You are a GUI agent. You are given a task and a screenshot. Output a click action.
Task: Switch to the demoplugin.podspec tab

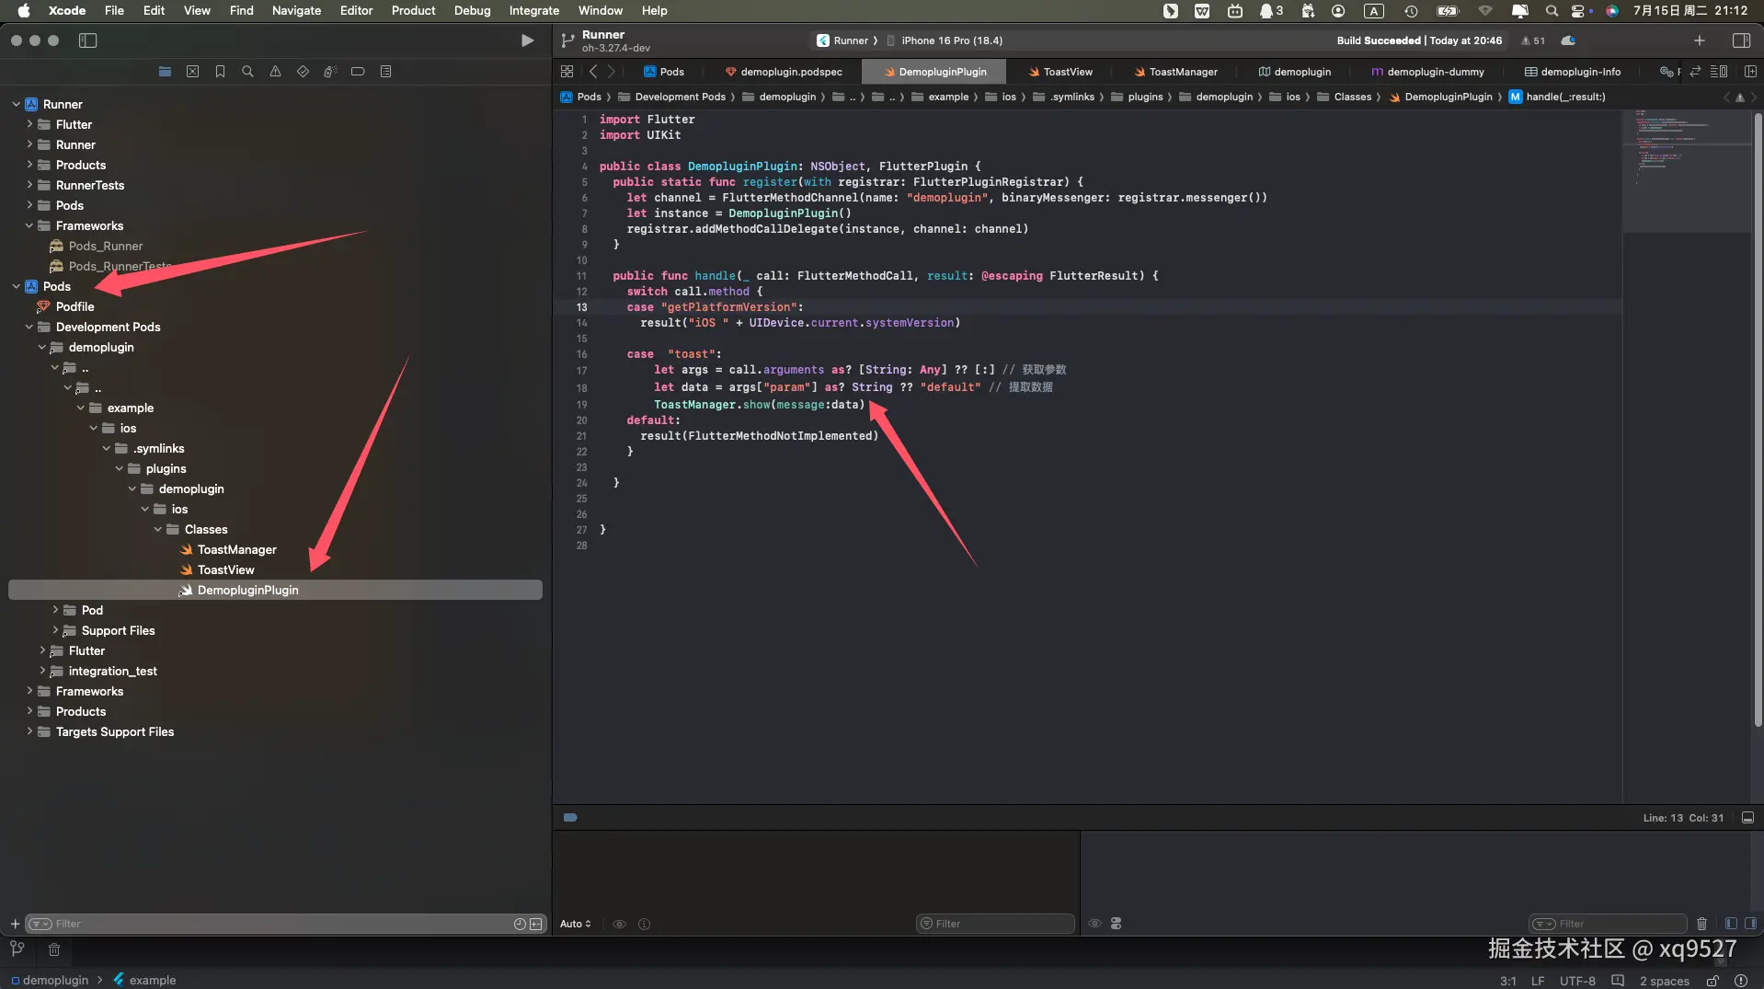coord(784,72)
